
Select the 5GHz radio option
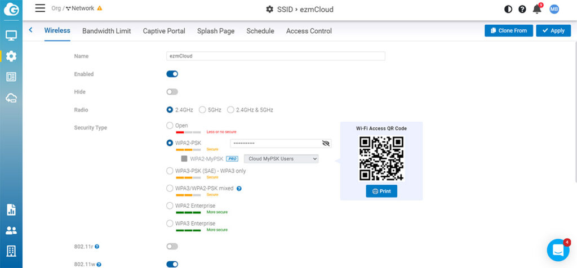coord(202,110)
